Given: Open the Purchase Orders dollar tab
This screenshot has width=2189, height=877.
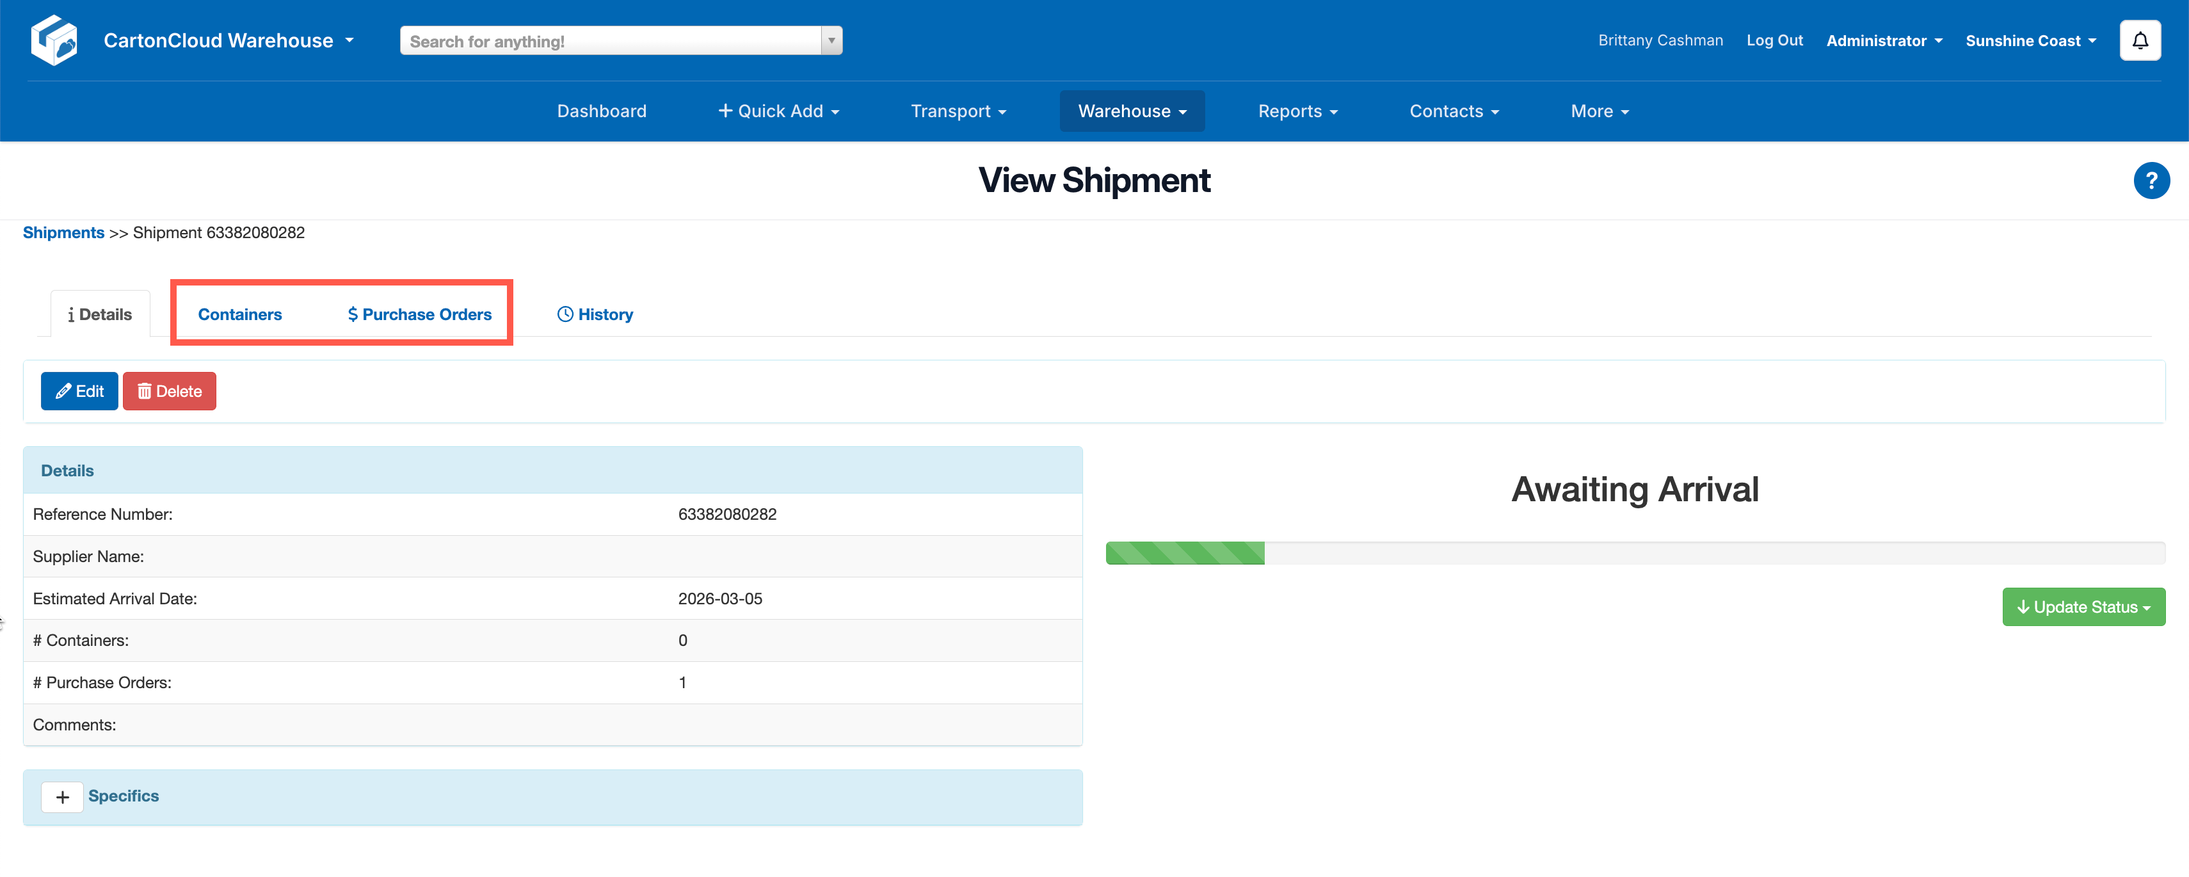Looking at the screenshot, I should tap(420, 314).
